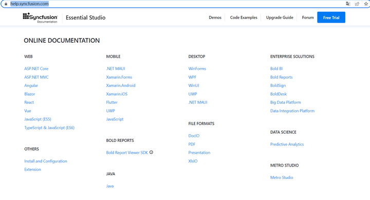This screenshot has height=200, width=370.
Task: Click the icon next to Bold Report Viewer SDK
Action: 151,152
